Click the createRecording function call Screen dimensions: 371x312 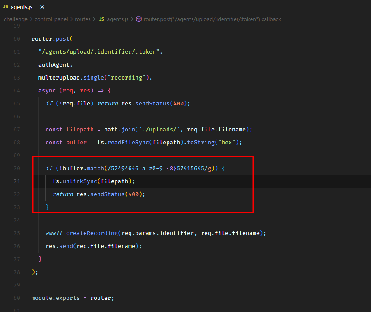pos(92,233)
